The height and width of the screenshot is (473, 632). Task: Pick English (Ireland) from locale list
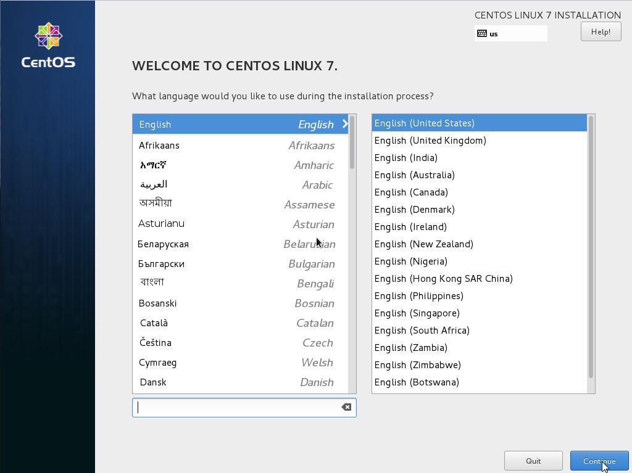tap(410, 226)
